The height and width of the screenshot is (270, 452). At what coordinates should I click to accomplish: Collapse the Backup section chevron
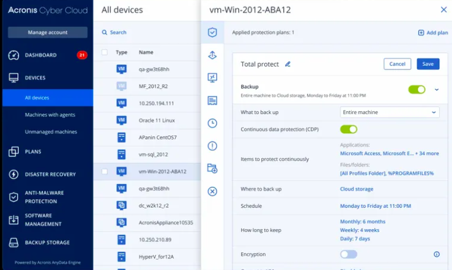tap(437, 90)
